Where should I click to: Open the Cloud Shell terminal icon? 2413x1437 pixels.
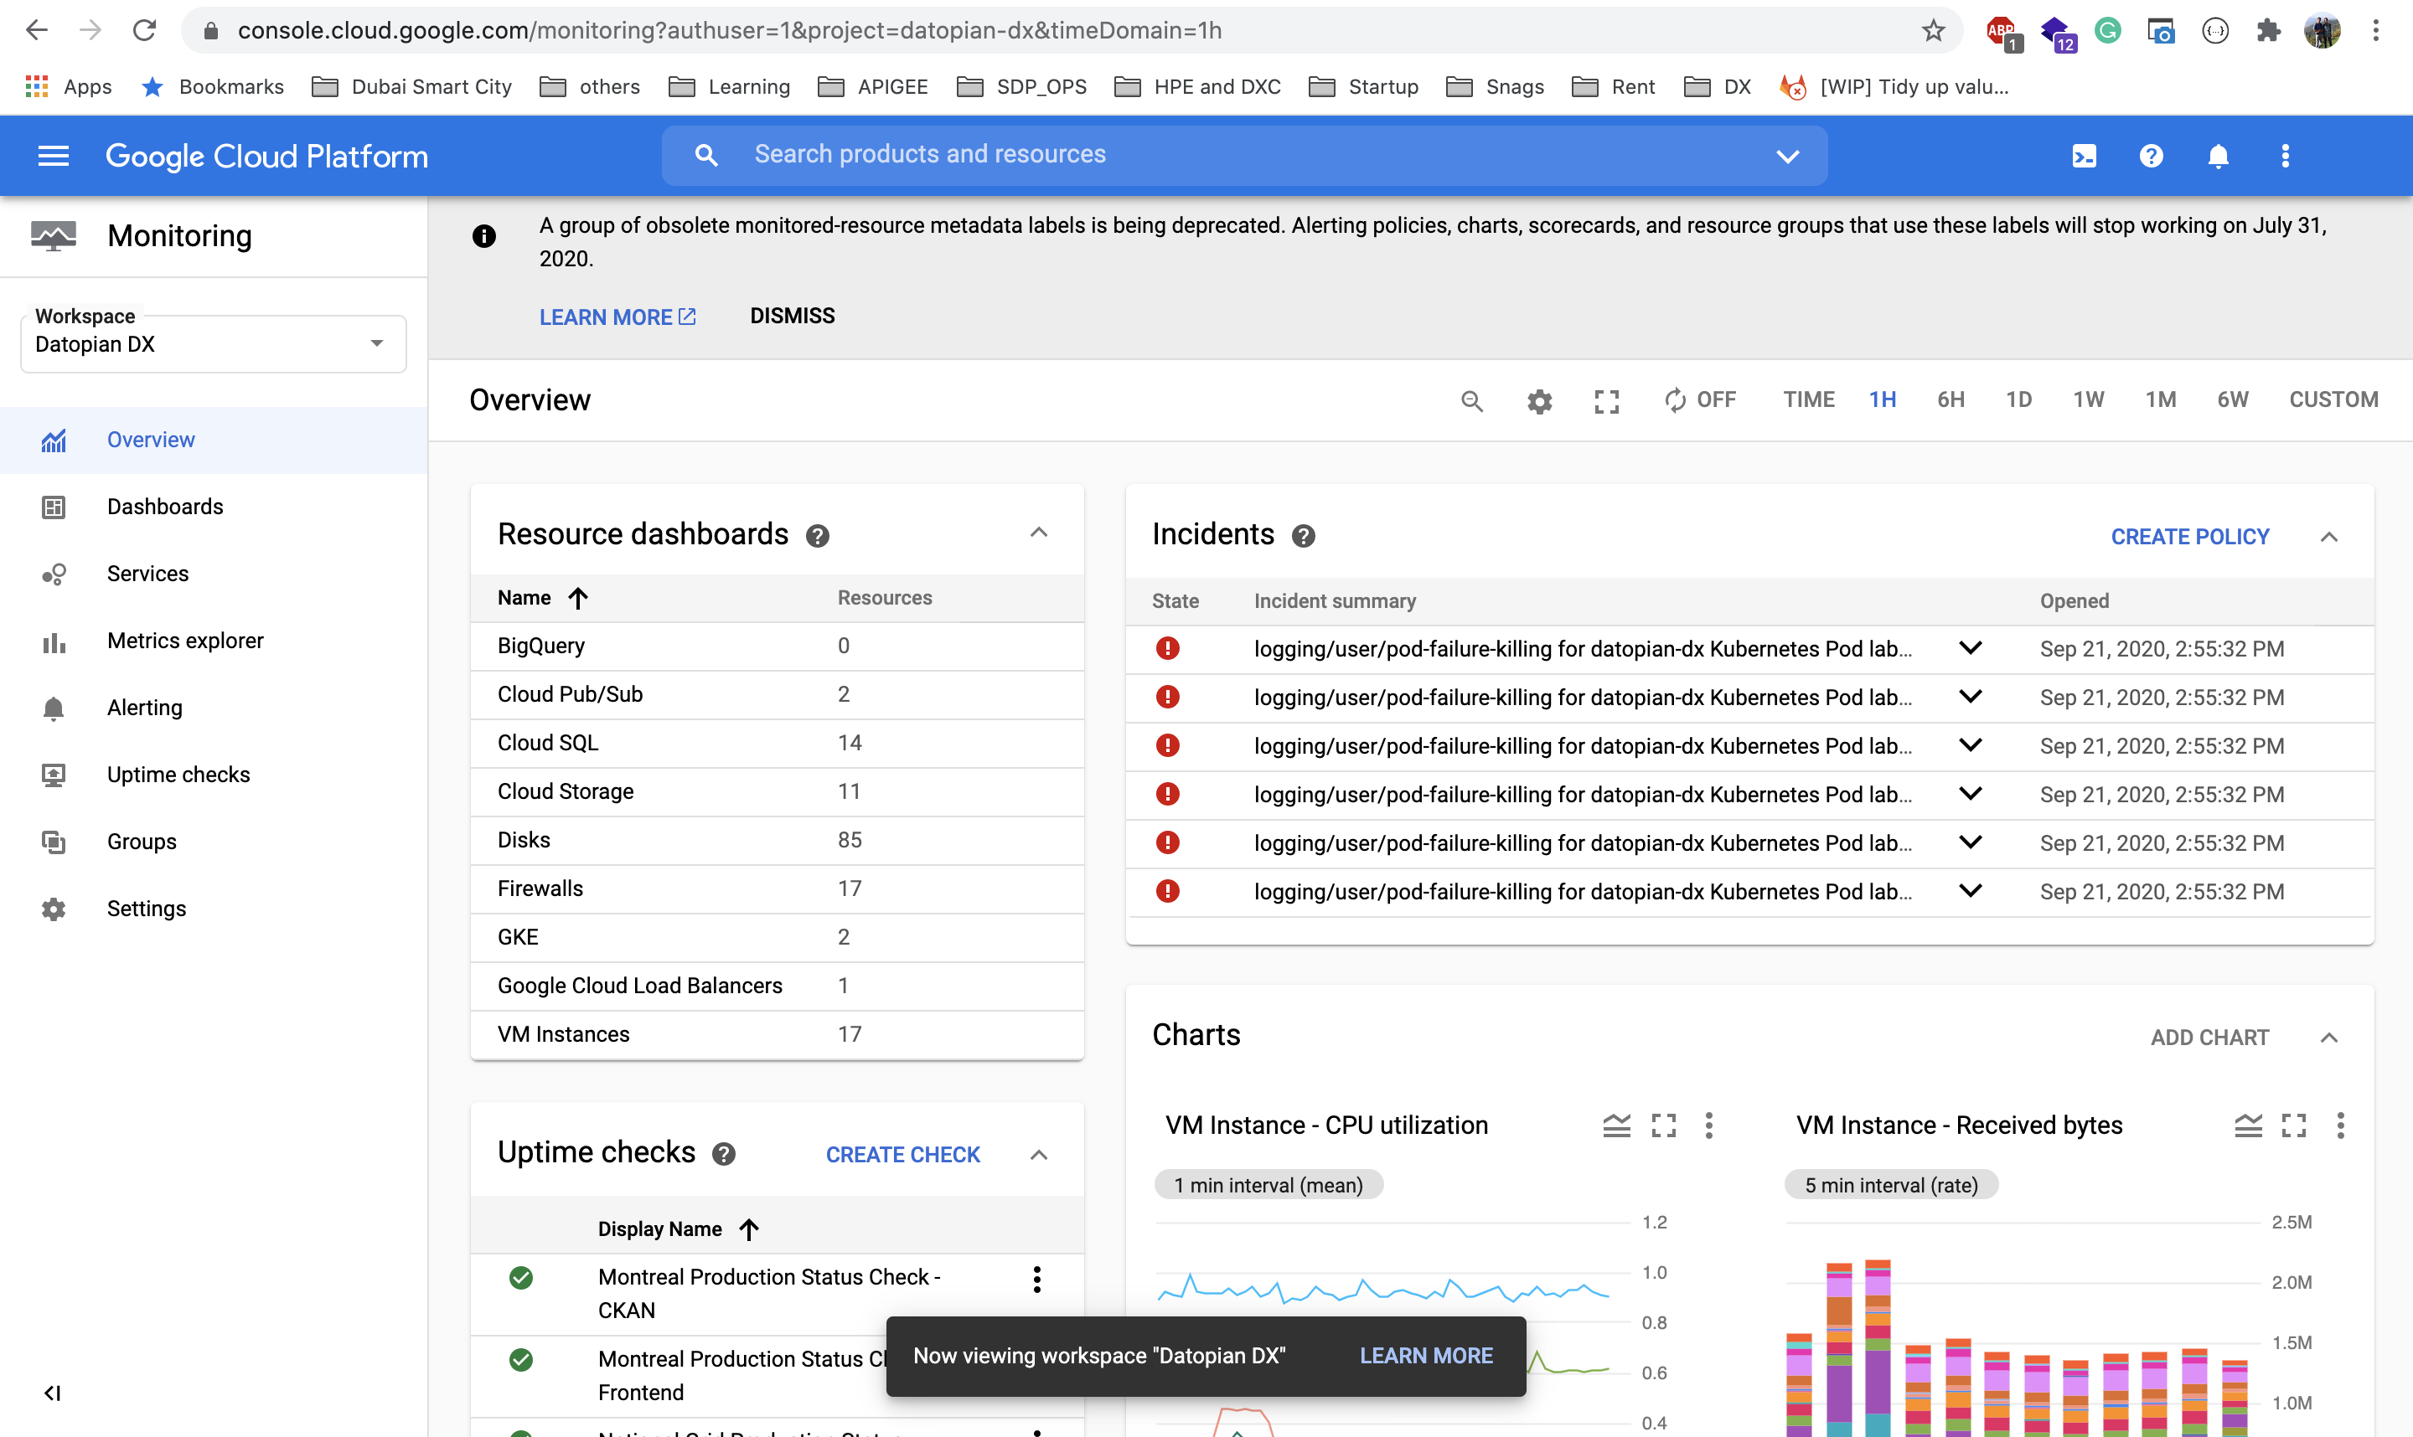click(2084, 156)
